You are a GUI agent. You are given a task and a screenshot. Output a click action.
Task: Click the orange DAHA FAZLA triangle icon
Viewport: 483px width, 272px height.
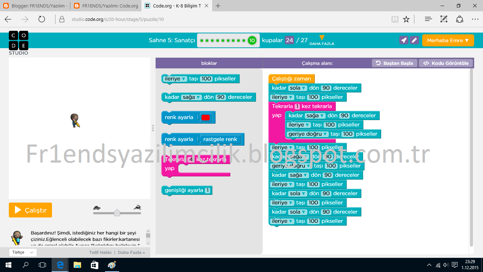[322, 38]
